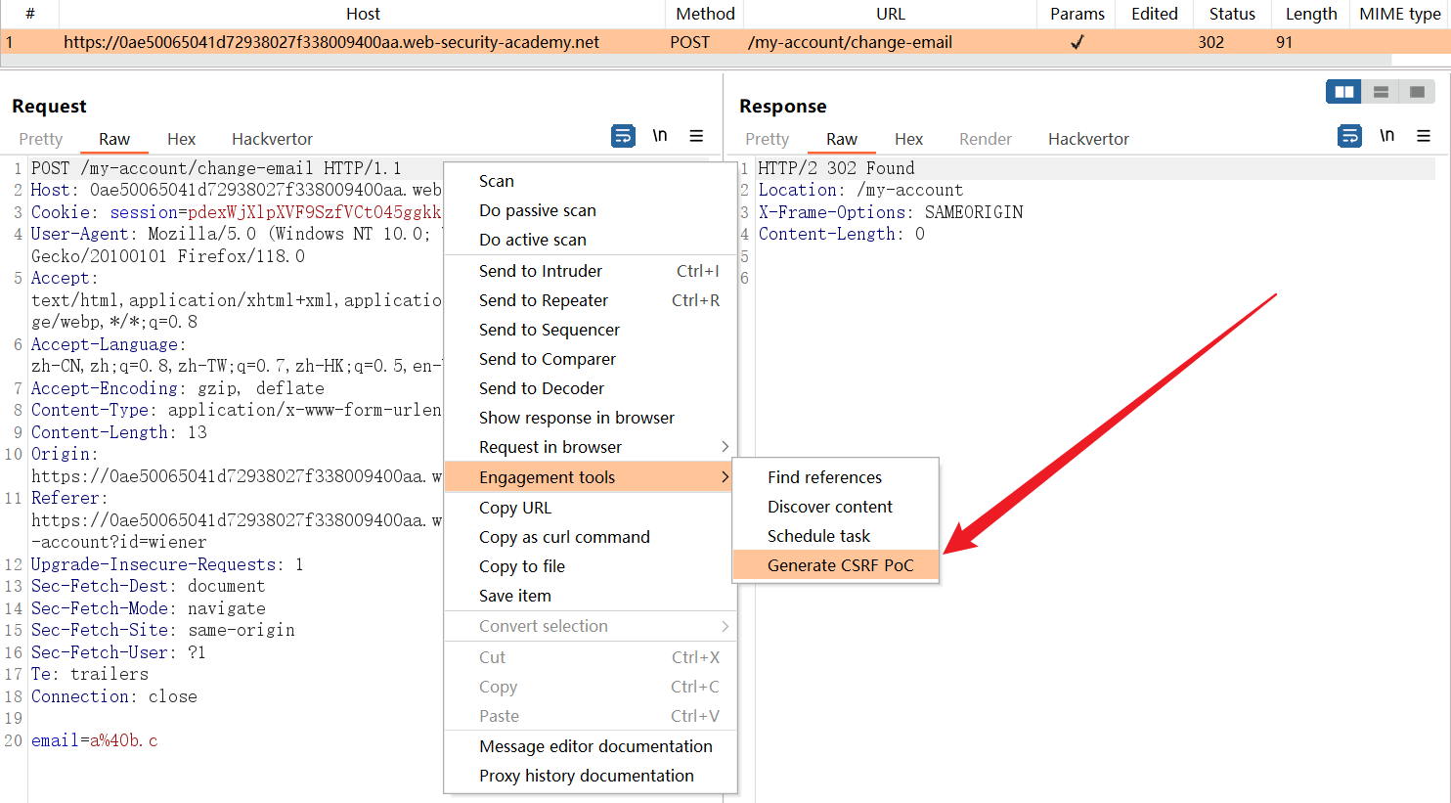Switch to side-by-side layout view icon
This screenshot has width=1451, height=803.
point(1343,92)
